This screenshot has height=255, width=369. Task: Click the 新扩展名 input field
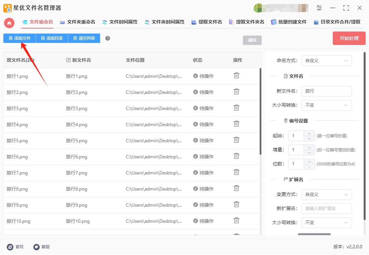pos(327,209)
